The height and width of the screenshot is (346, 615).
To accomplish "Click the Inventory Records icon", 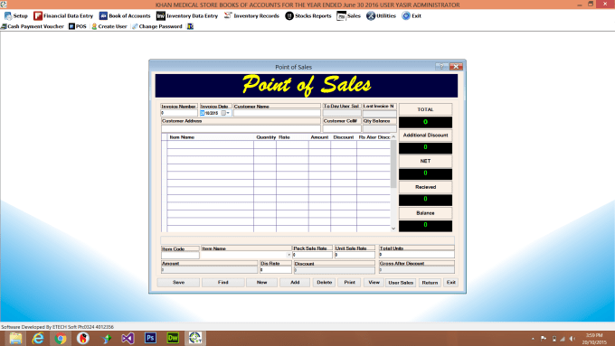I will [x=228, y=15].
